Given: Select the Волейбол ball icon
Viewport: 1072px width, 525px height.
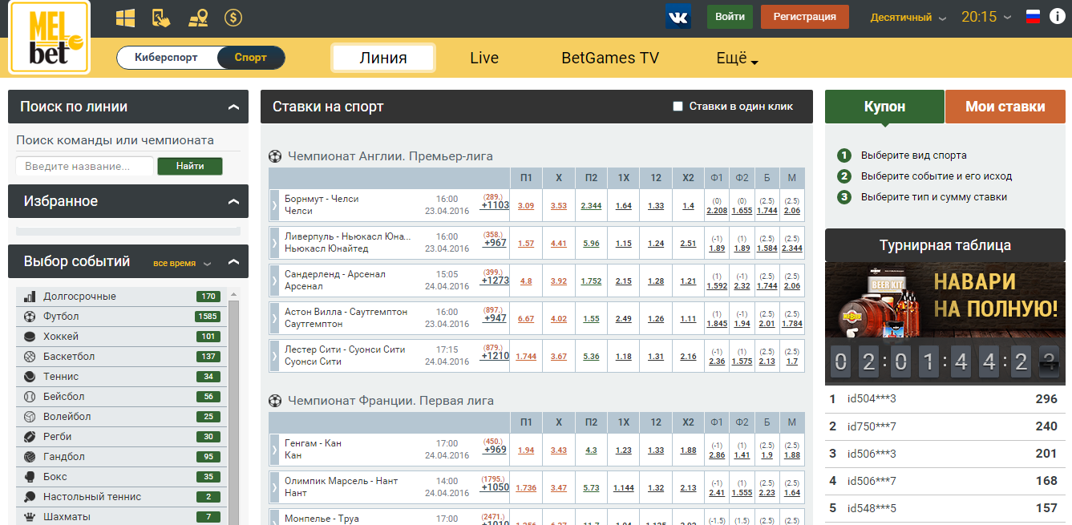Looking at the screenshot, I should pos(30,417).
